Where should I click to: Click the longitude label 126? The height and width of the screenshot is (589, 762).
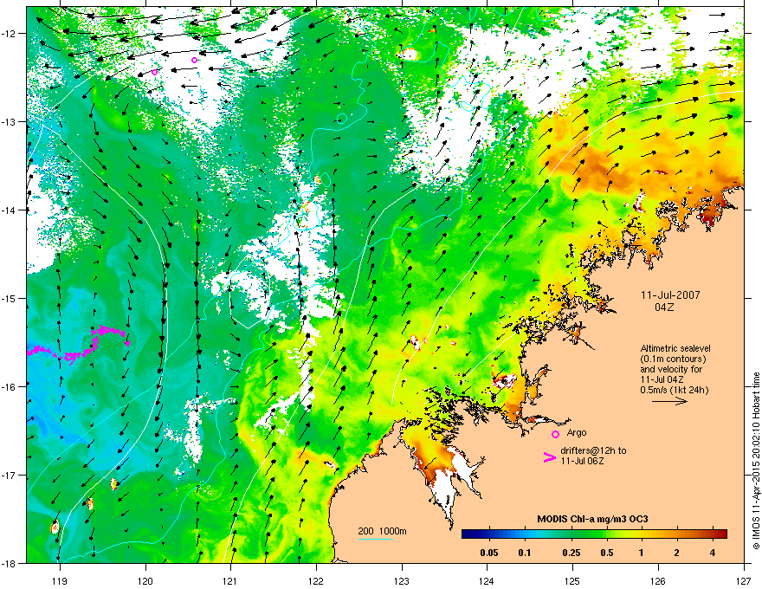[x=658, y=580]
